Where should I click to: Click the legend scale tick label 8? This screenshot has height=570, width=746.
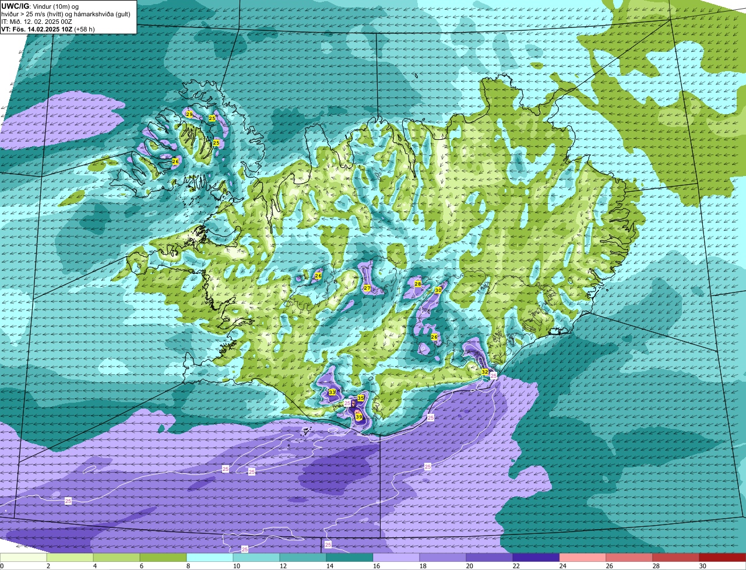click(188, 566)
